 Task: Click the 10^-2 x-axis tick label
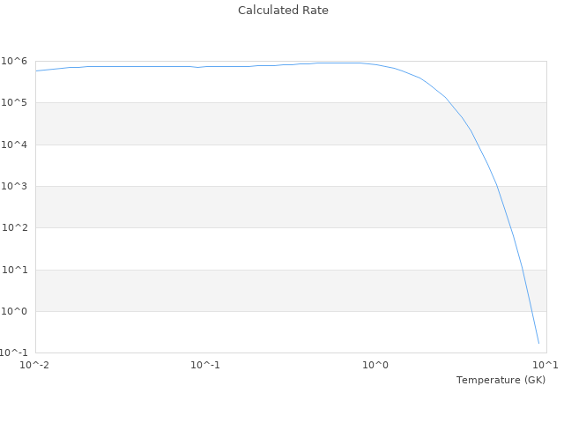35,365
